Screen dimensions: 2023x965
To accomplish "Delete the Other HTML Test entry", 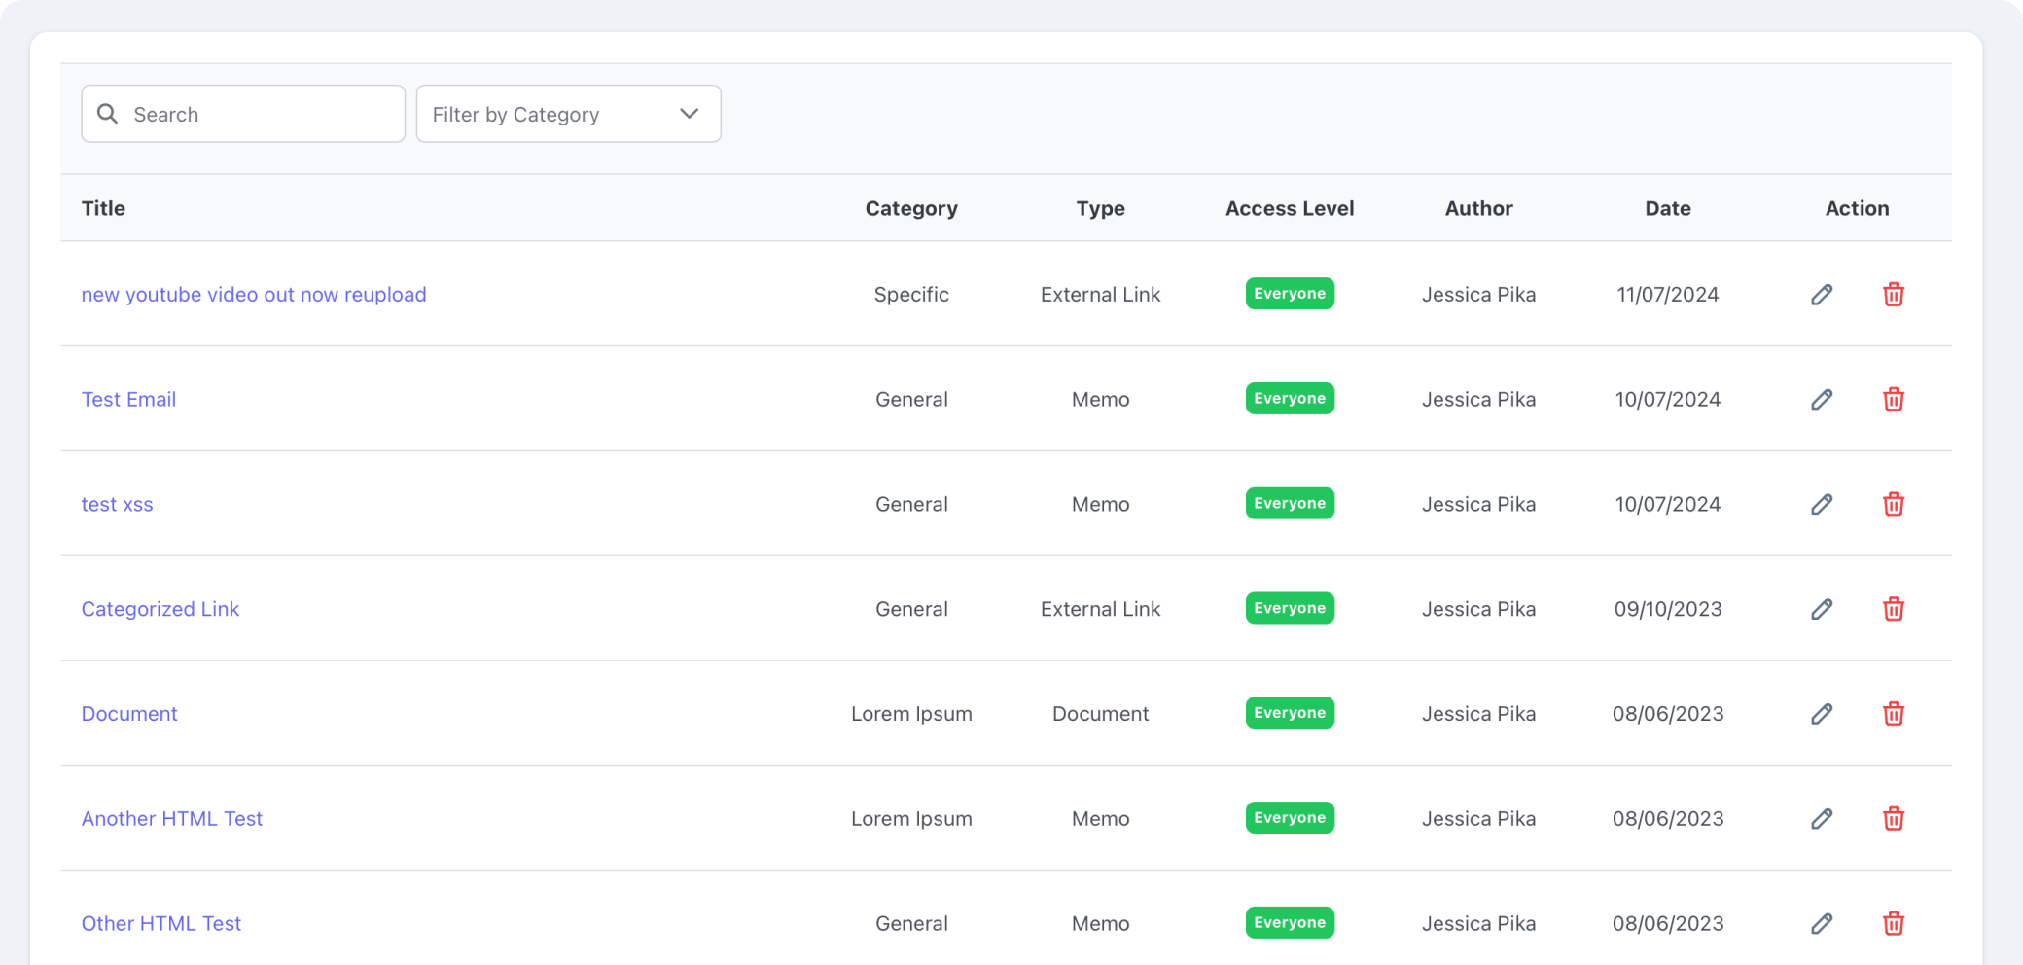I will [1893, 925].
